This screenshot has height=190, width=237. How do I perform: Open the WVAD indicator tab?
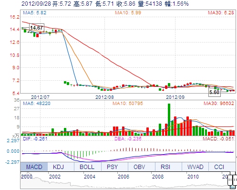[195, 167]
